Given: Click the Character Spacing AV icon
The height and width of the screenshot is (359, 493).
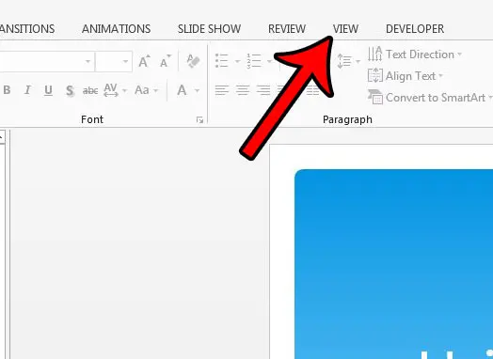Looking at the screenshot, I should (x=111, y=90).
